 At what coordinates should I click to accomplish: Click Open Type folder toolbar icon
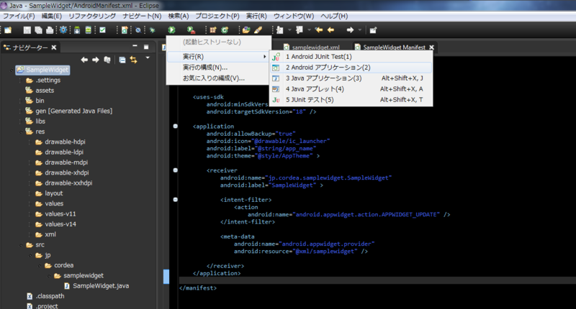[x=246, y=30]
